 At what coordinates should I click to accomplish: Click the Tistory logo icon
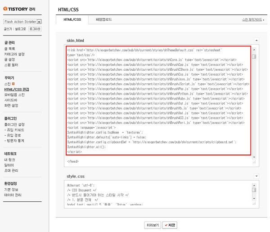tap(5, 9)
